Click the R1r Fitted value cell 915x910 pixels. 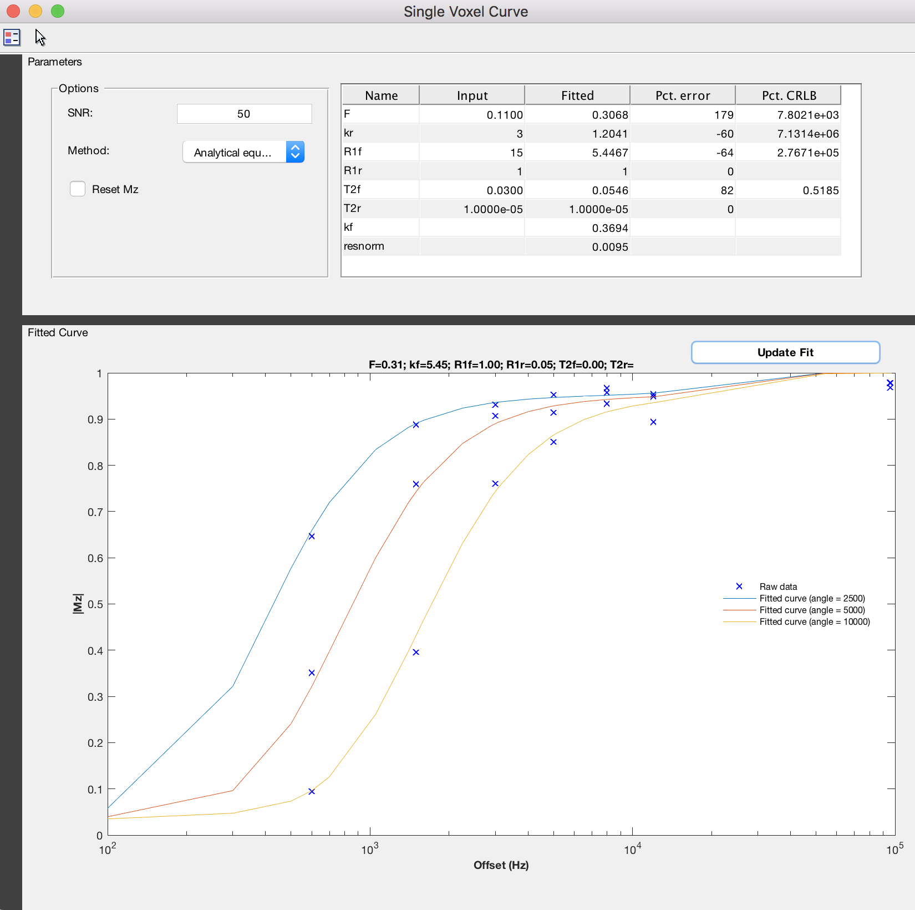click(577, 171)
